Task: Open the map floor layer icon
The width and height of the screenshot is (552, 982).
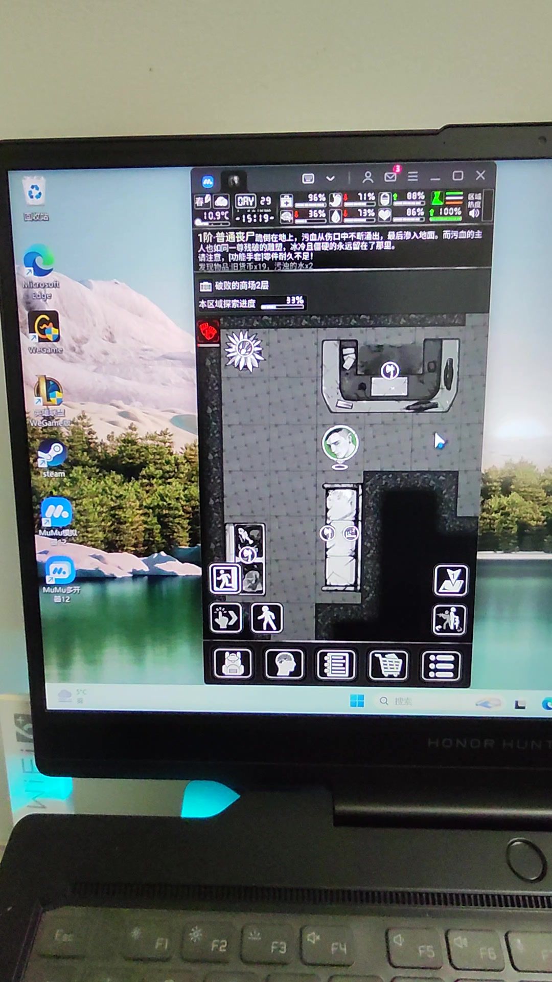Action: pos(450,581)
